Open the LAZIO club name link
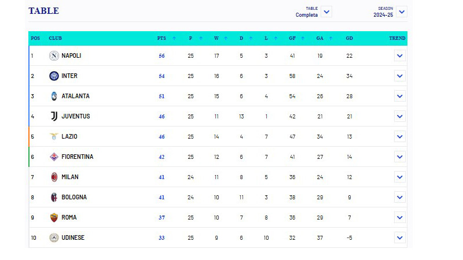This screenshot has width=463, height=260. click(69, 136)
